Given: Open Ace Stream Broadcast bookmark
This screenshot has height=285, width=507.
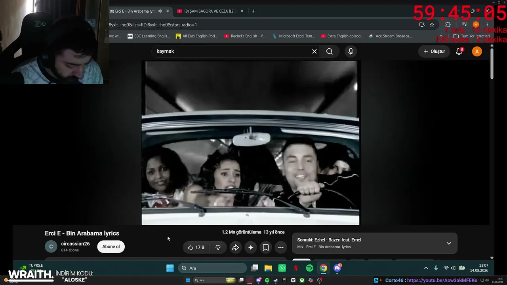Looking at the screenshot, I should 391,36.
